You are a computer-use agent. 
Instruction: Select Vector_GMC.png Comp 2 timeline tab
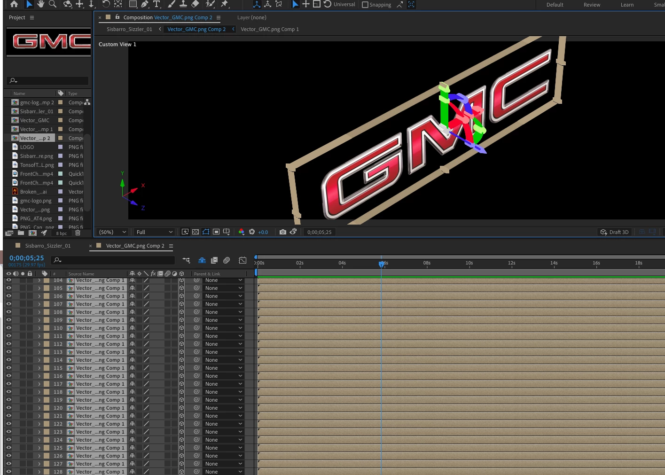(x=135, y=246)
